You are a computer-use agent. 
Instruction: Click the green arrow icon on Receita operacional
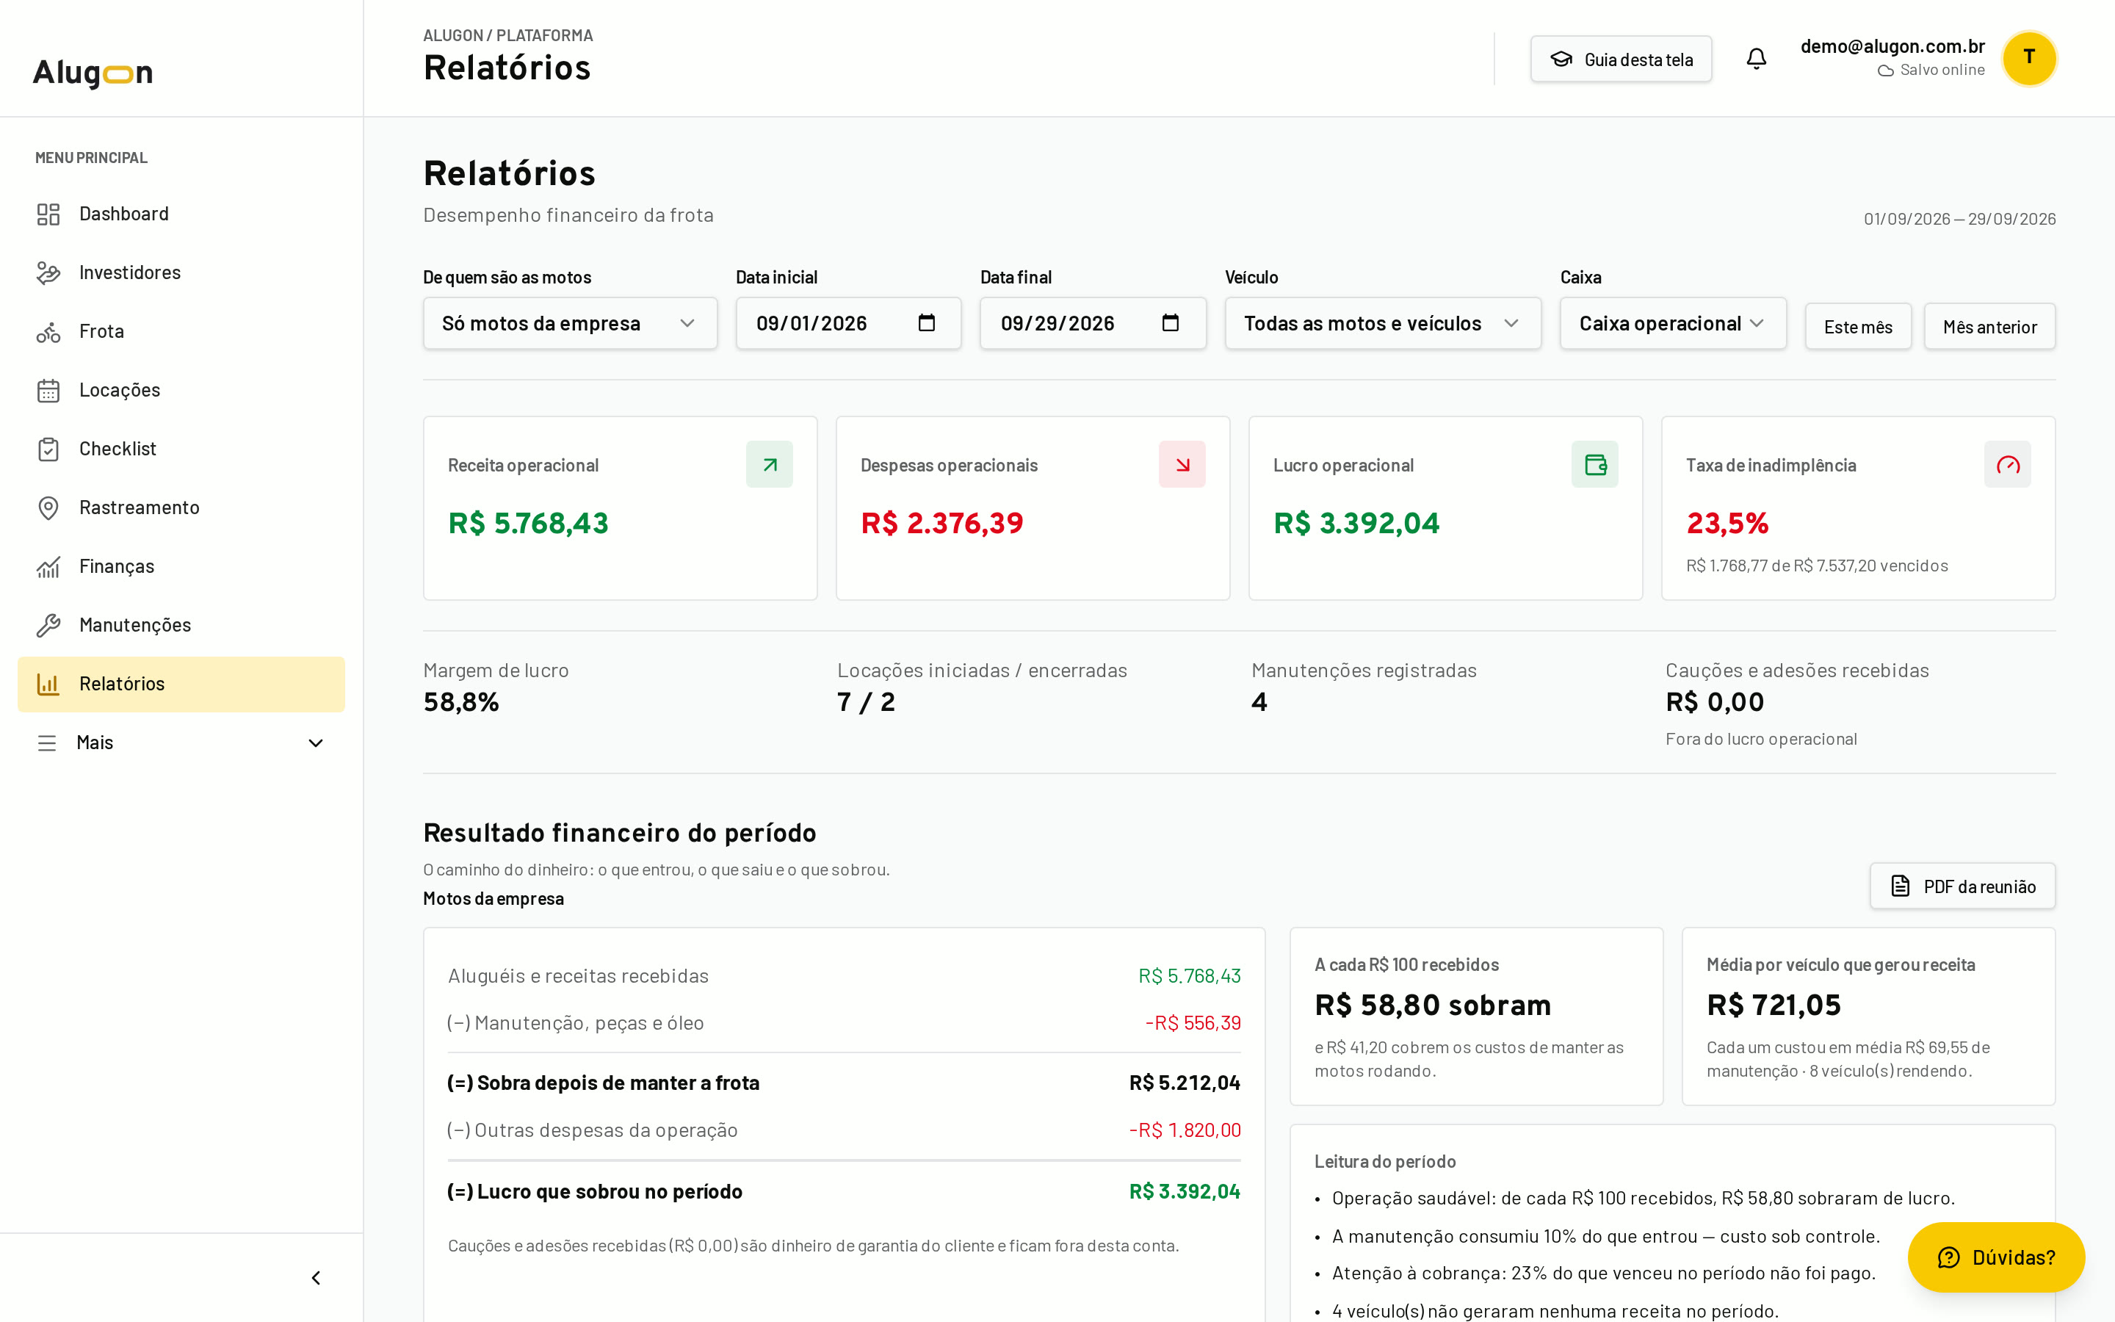coord(769,464)
